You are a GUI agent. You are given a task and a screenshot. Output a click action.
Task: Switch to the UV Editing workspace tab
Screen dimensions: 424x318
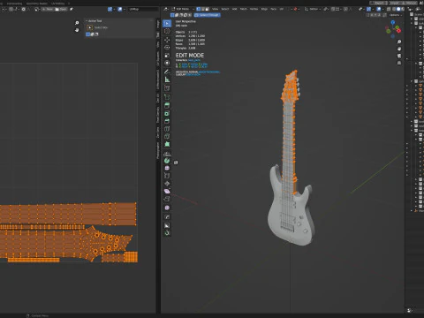pos(57,4)
